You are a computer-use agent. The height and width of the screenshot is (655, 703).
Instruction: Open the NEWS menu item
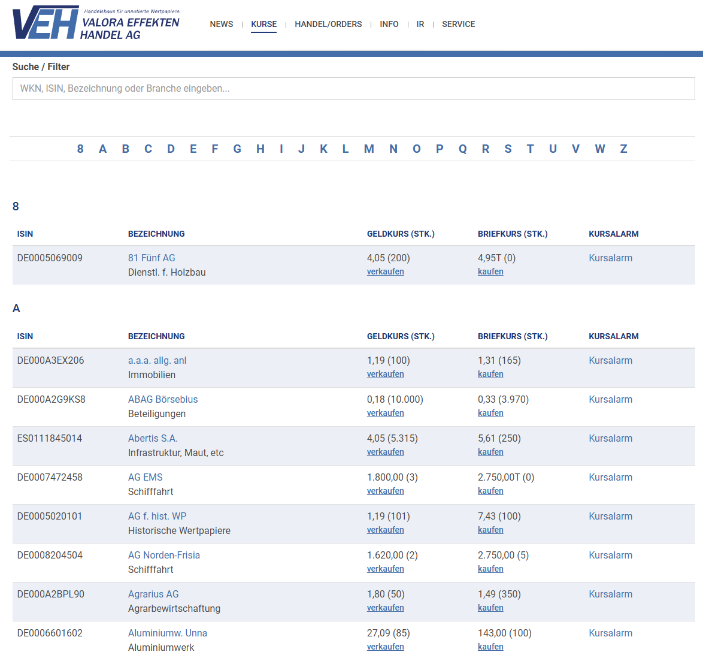221,24
